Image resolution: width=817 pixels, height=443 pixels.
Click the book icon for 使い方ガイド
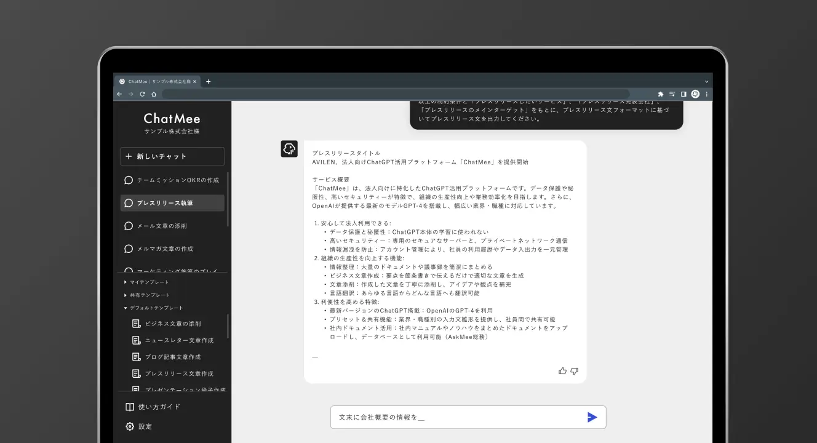coord(130,407)
